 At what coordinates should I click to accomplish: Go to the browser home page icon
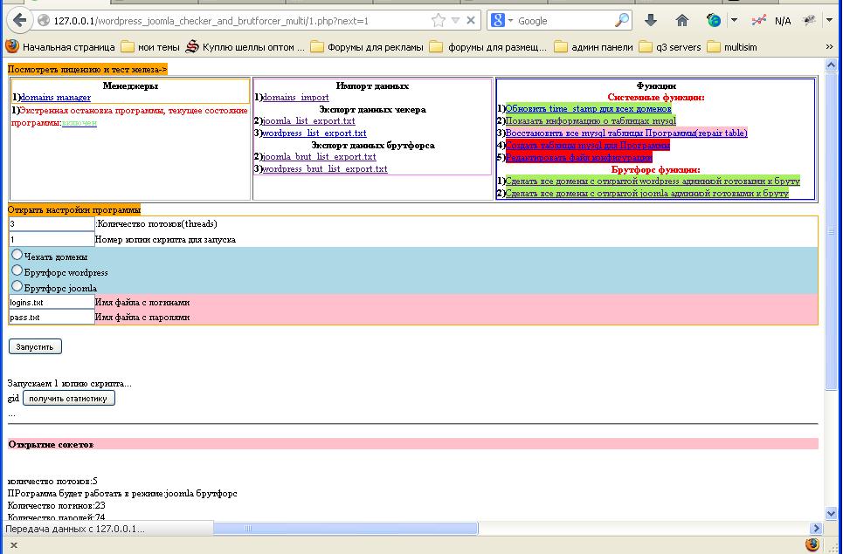[x=682, y=20]
